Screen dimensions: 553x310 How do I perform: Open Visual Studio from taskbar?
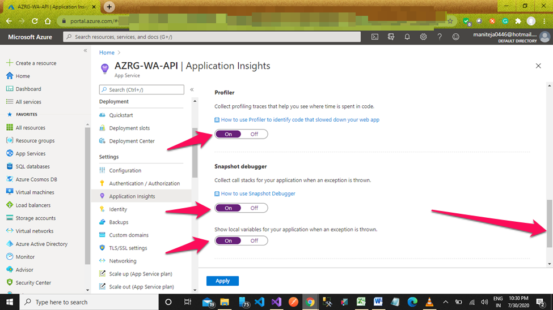point(276,302)
